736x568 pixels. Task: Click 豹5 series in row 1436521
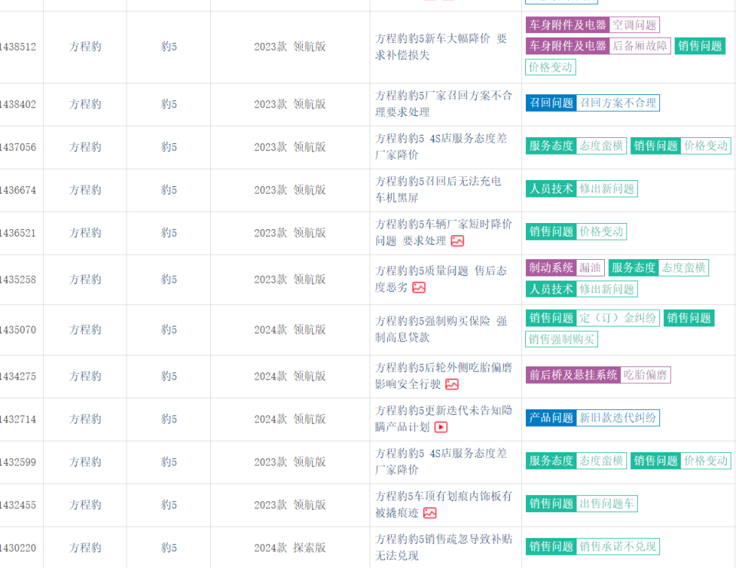[x=169, y=233]
